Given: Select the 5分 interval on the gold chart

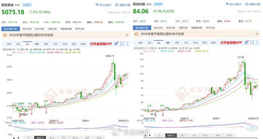Looking at the screenshot, I should (55, 44).
